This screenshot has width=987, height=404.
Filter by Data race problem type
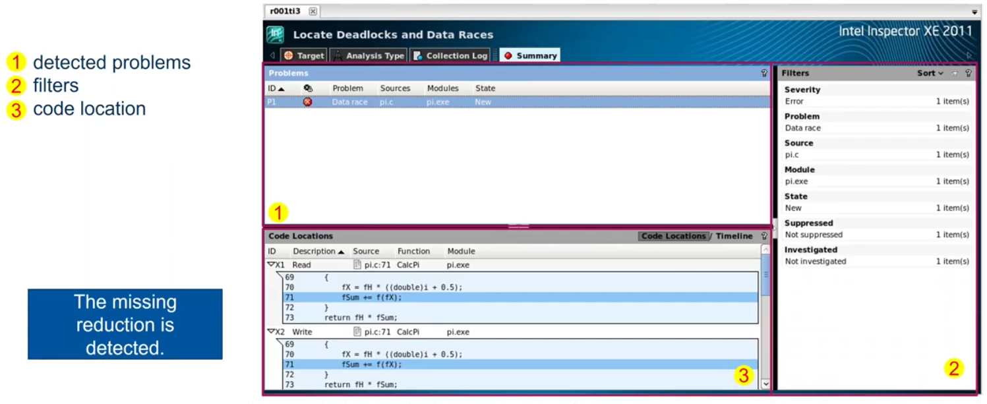(x=802, y=128)
